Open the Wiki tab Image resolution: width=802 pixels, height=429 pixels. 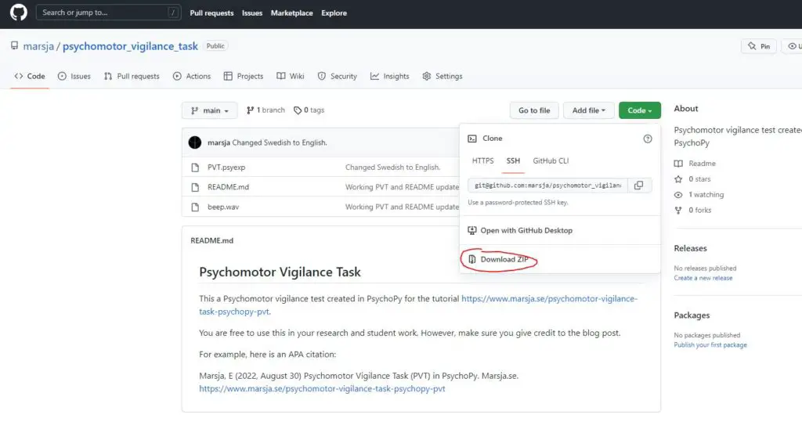point(291,76)
